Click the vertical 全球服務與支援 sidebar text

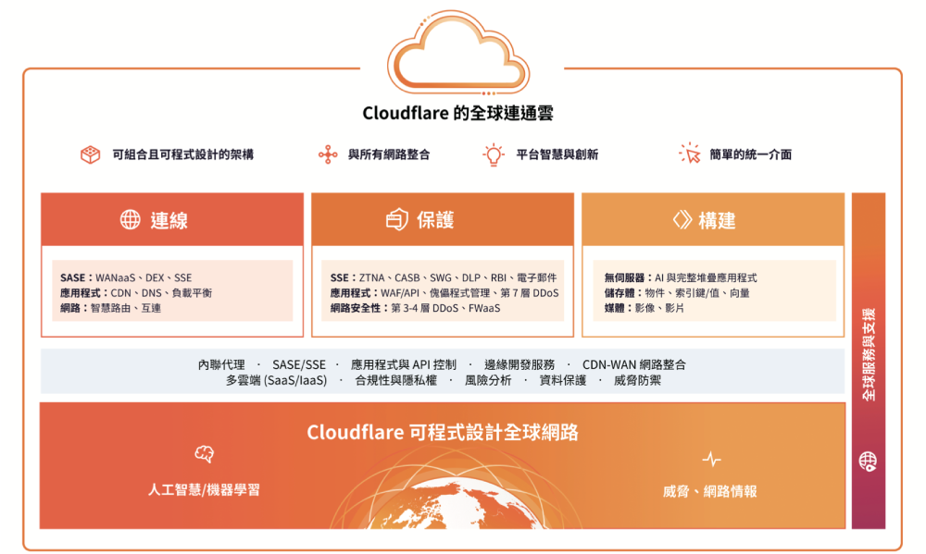pos(869,354)
